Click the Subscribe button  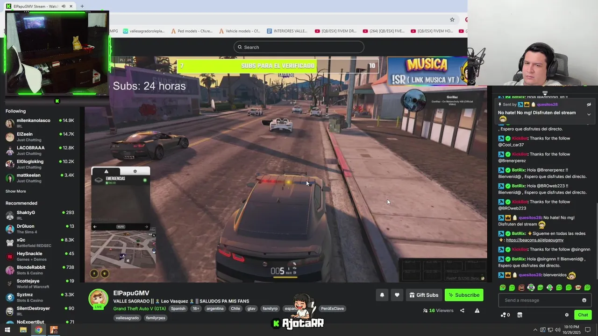click(x=464, y=295)
